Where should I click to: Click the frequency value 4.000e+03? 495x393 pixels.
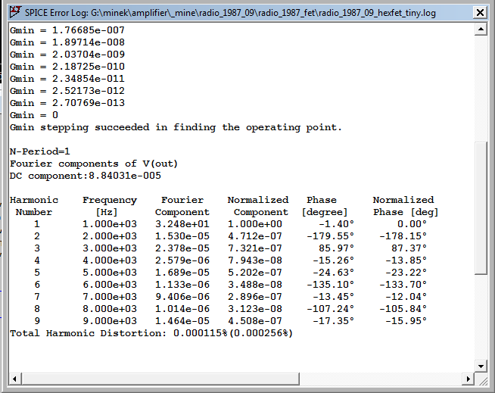coord(110,260)
